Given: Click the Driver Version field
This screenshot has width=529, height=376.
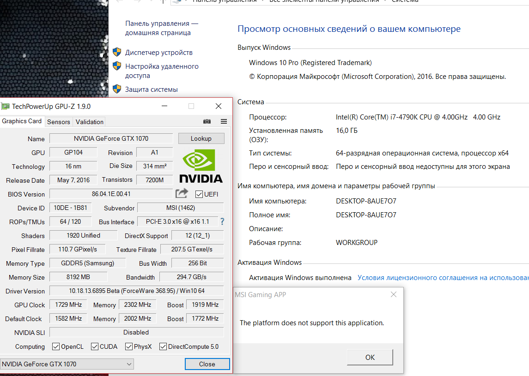Looking at the screenshot, I should (x=137, y=291).
